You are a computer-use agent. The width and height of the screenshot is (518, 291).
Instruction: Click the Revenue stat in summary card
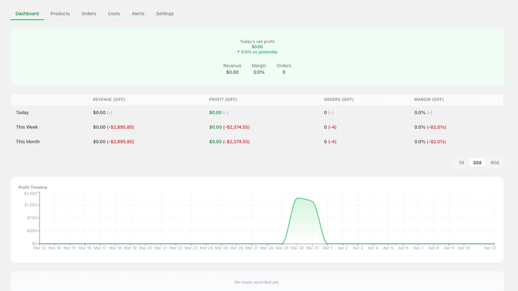[x=232, y=69]
